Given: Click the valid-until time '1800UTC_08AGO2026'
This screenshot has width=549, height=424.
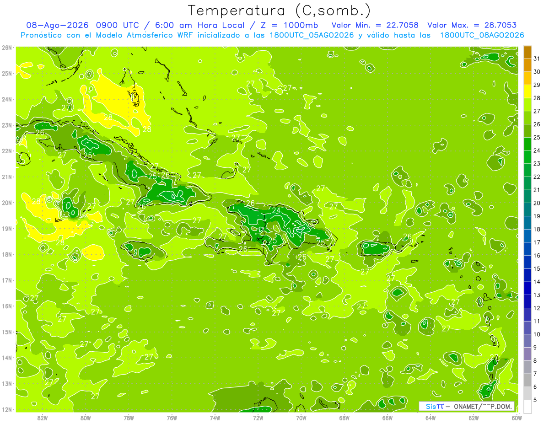Looking at the screenshot, I should [482, 35].
